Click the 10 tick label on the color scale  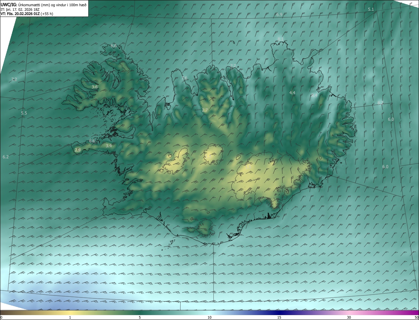pyautogui.click(x=209, y=318)
